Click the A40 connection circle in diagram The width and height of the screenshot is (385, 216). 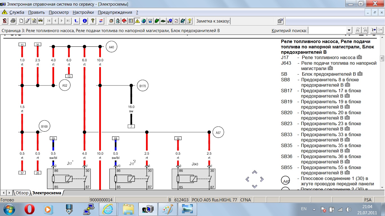point(111,47)
